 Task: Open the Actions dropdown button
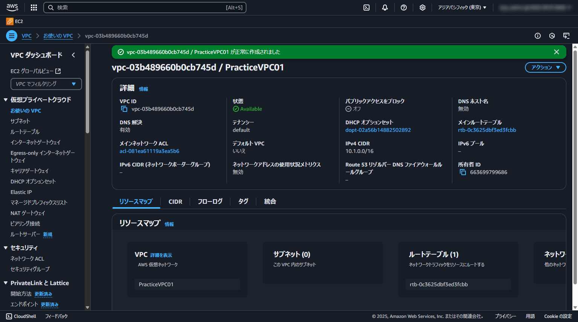tap(546, 67)
